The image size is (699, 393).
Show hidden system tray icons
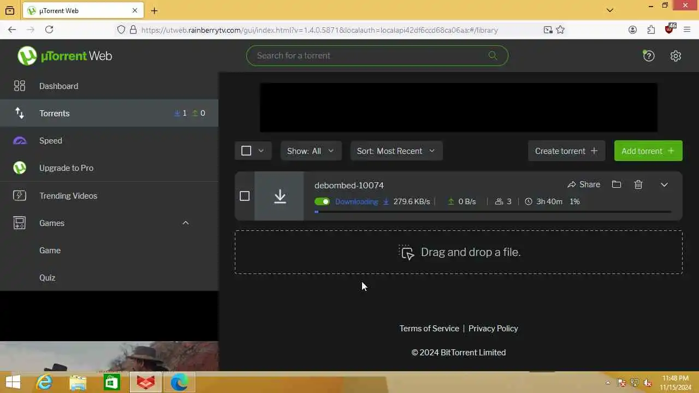point(608,383)
